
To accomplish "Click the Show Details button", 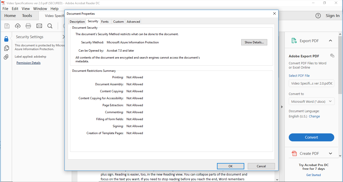I will click(x=254, y=42).
